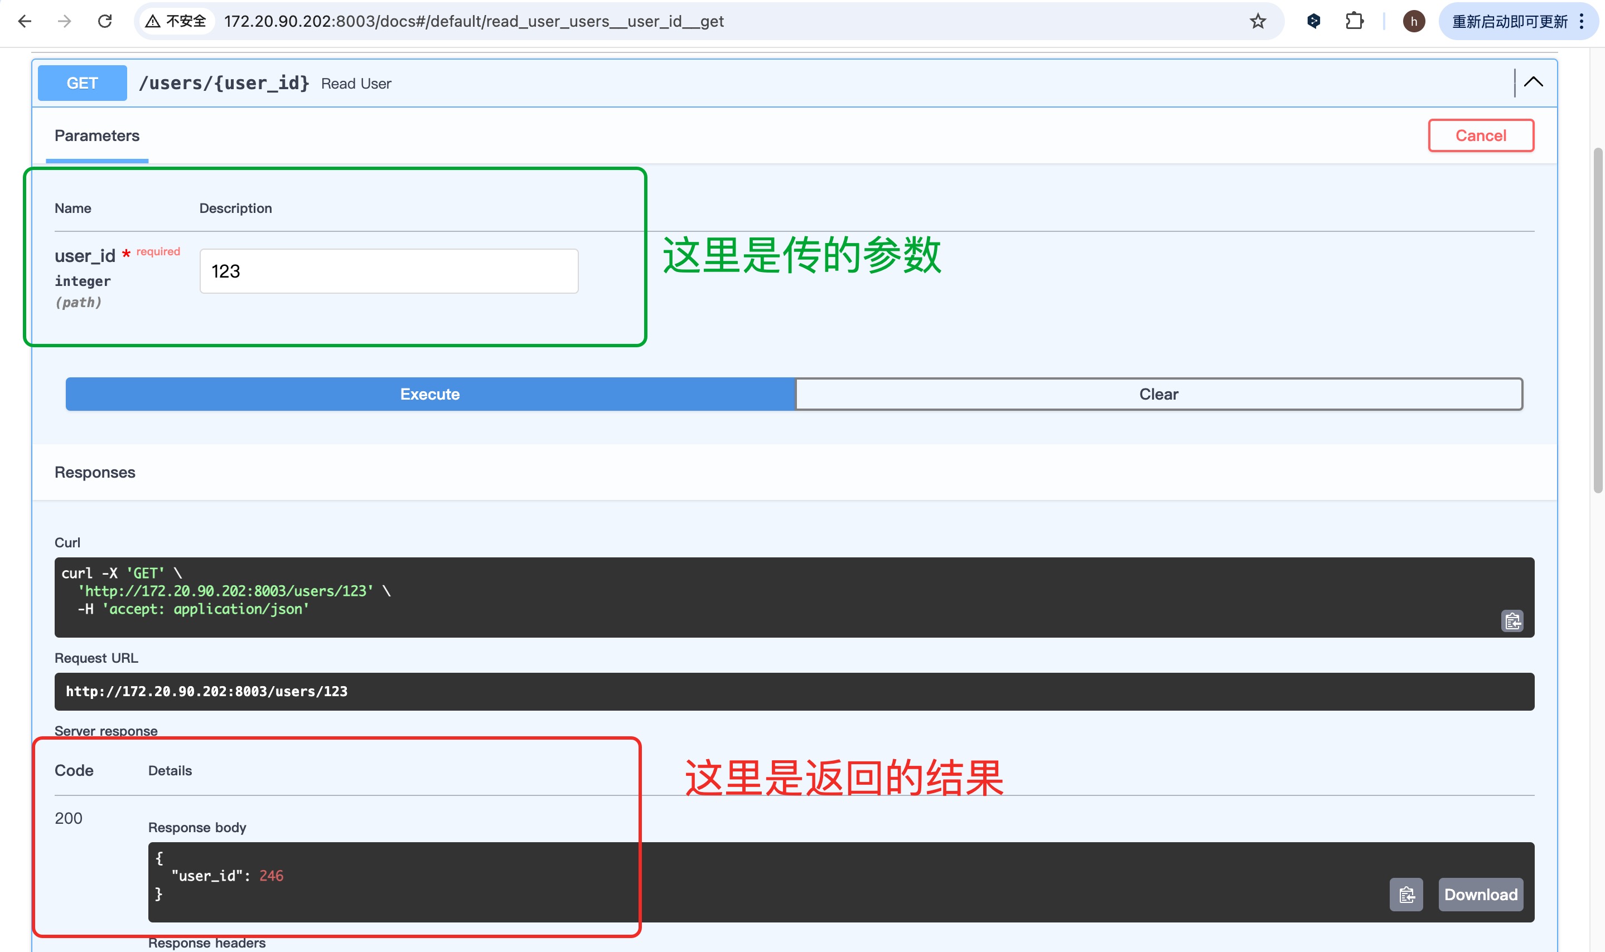
Task: Collapse the GET /users/{user_id} section
Action: 1533,82
